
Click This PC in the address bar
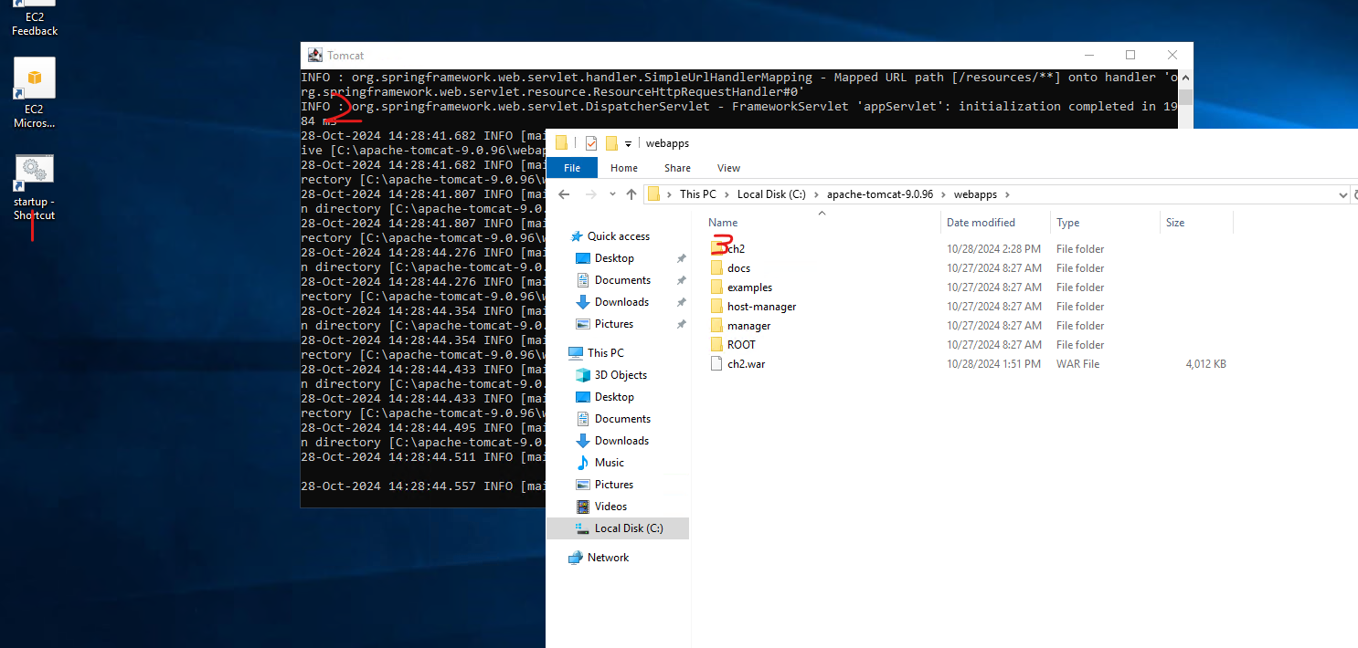697,194
